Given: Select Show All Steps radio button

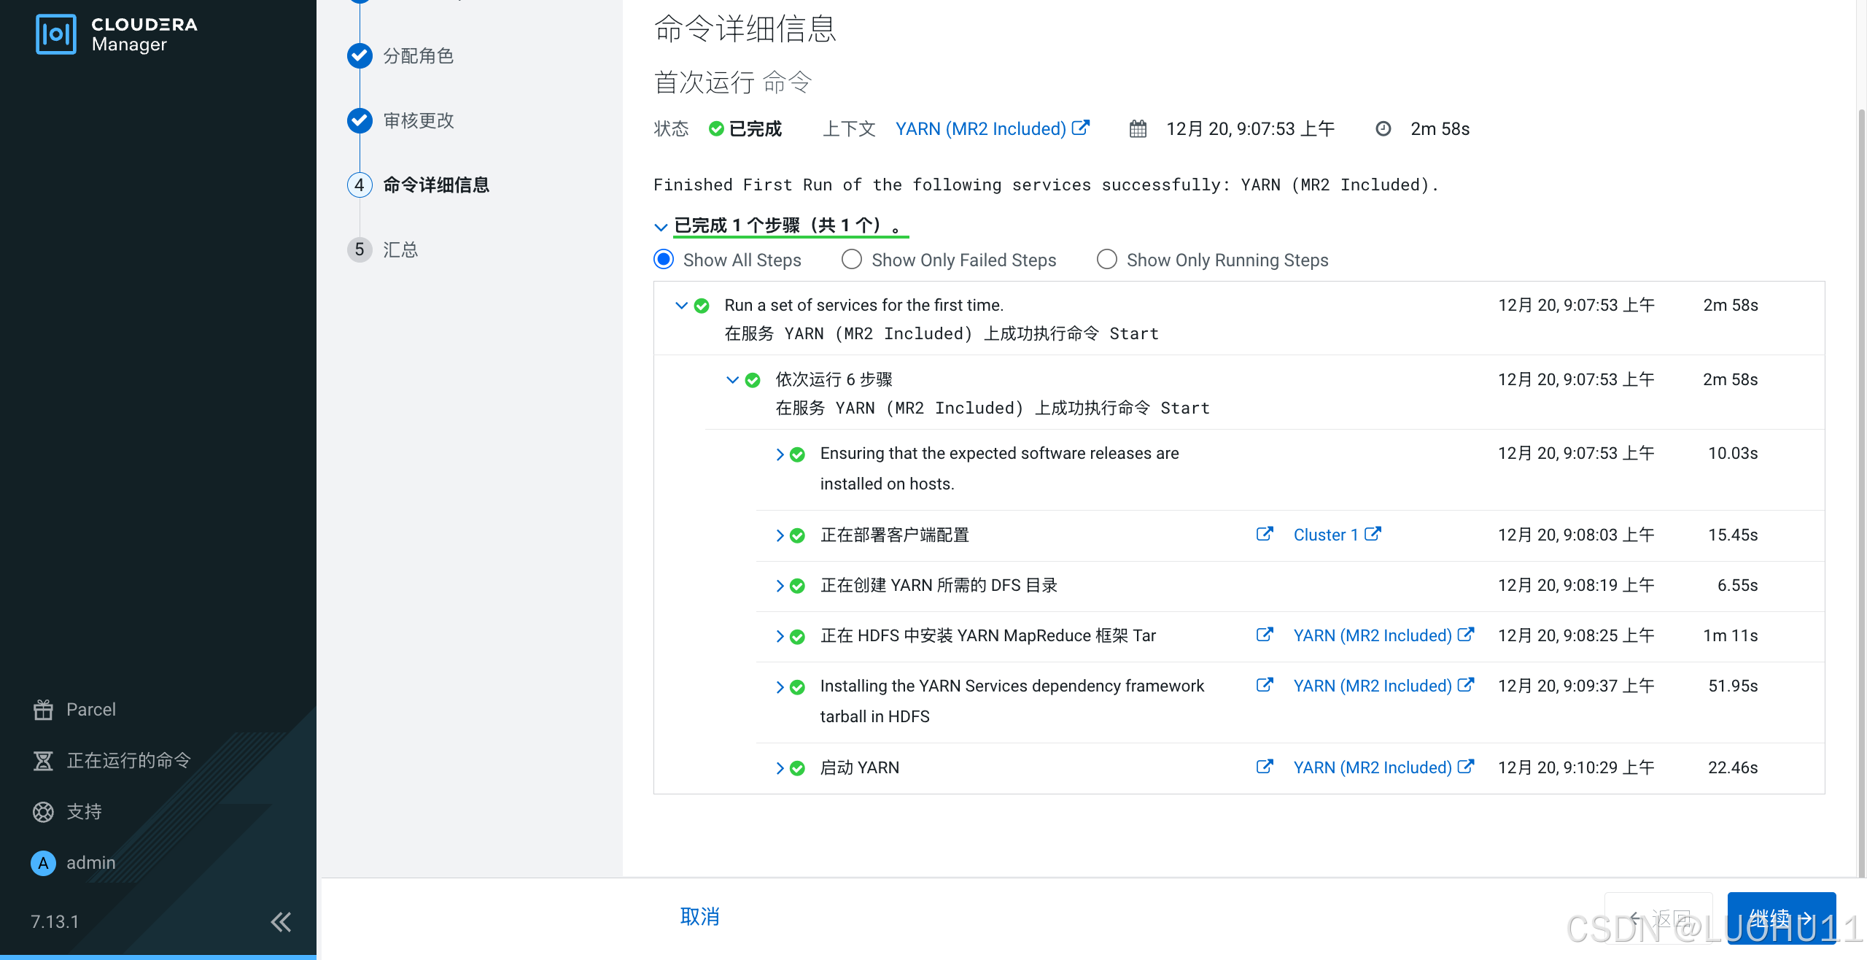Looking at the screenshot, I should click(664, 260).
